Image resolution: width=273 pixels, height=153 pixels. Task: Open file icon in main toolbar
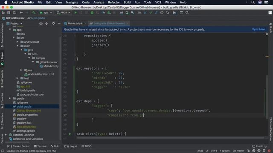point(3,13)
